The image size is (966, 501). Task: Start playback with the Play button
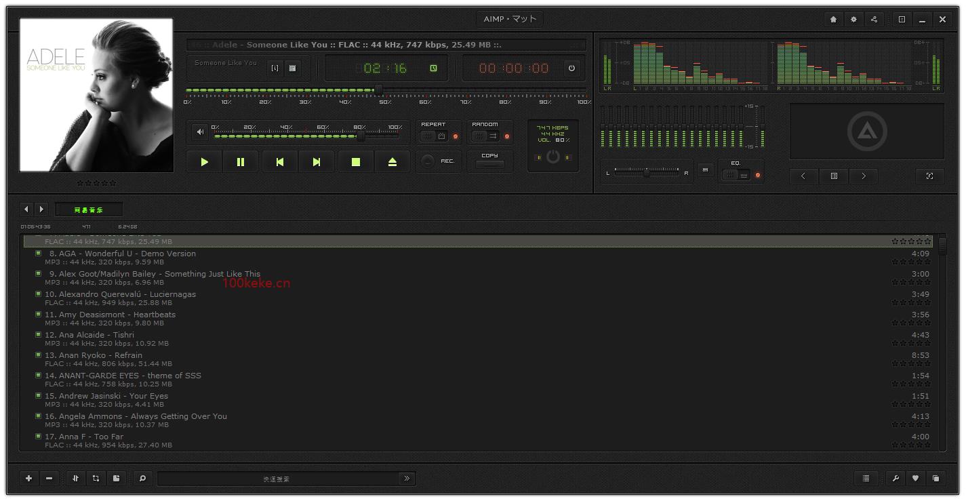(x=204, y=162)
